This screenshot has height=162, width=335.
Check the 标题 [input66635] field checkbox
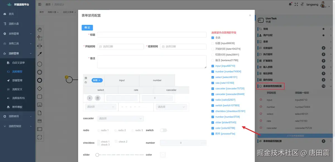(213, 43)
